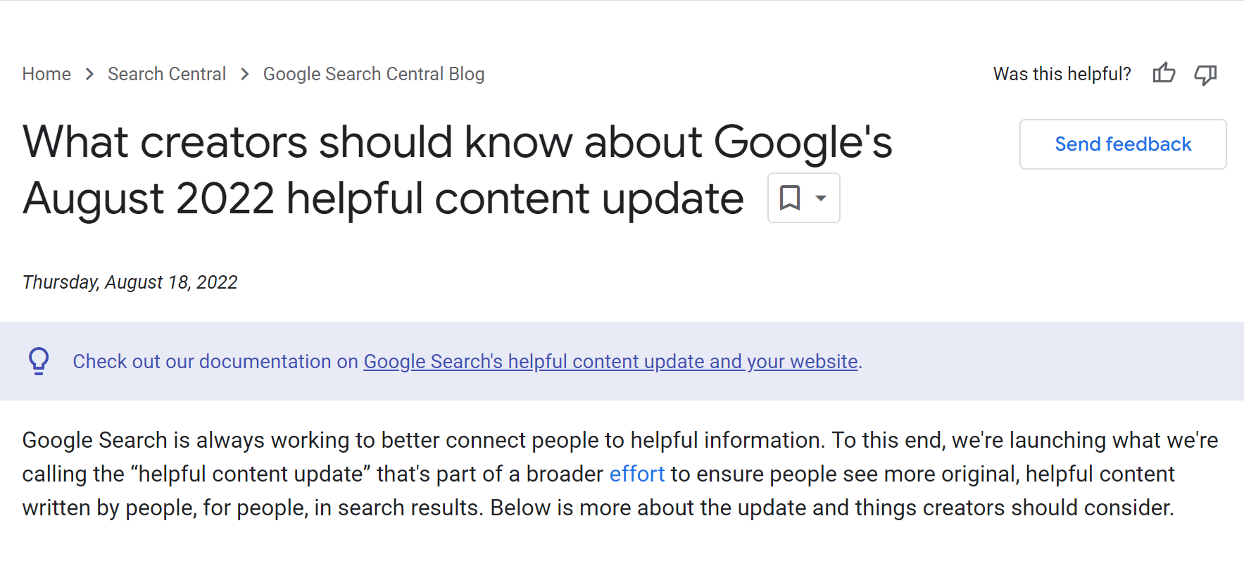Go to the Home breadcrumb
Image resolution: width=1244 pixels, height=566 pixels.
46,74
